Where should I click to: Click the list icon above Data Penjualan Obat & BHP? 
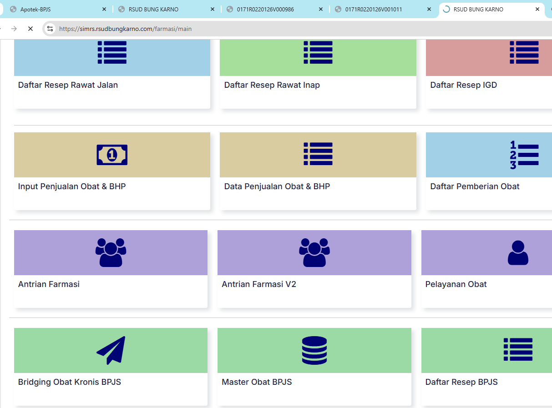point(318,154)
